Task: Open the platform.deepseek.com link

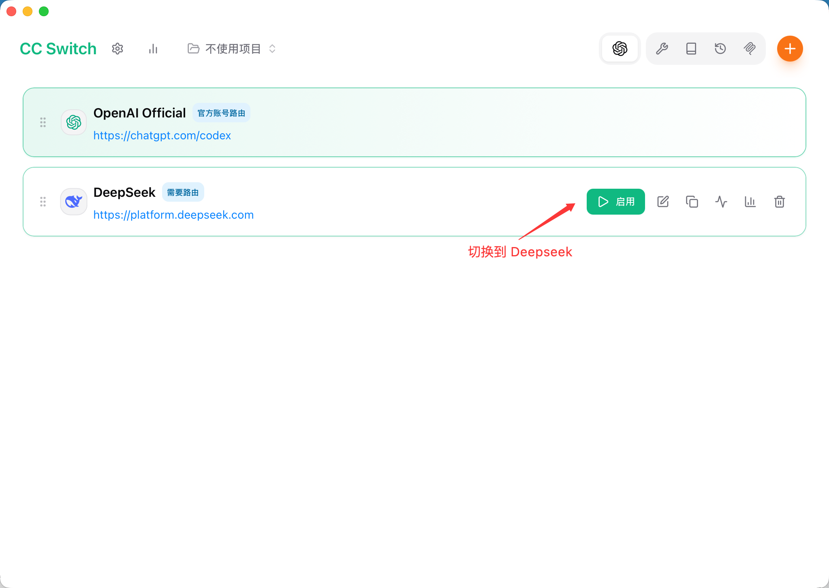Action: tap(173, 215)
